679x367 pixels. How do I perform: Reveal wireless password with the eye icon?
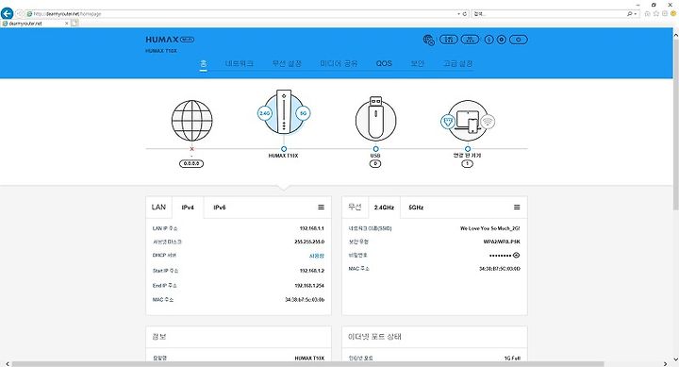(516, 256)
